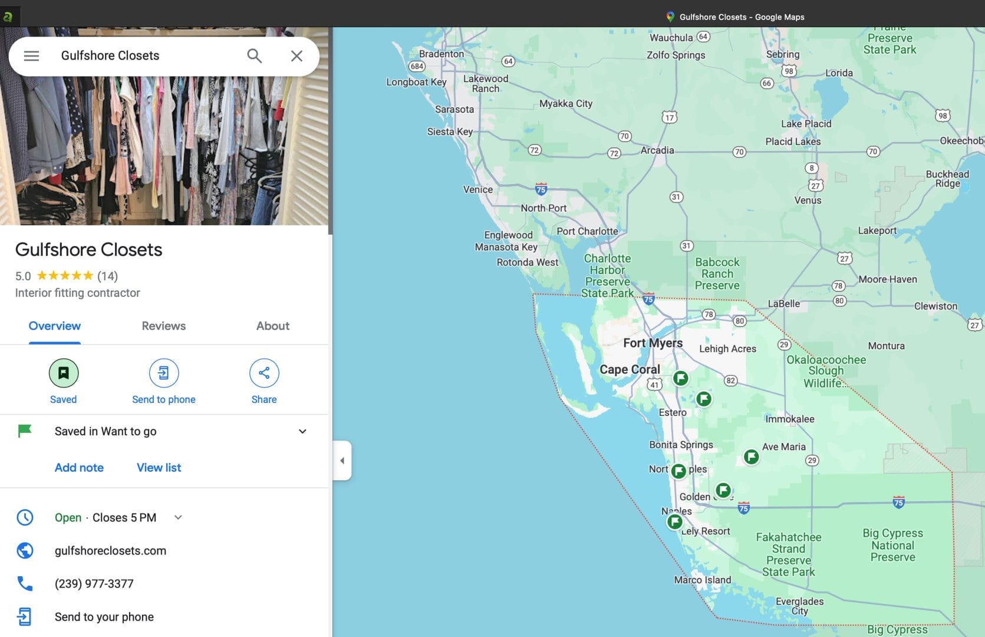Click the Google Maps pin icon in title bar
The height and width of the screenshot is (637, 985).
coord(670,17)
